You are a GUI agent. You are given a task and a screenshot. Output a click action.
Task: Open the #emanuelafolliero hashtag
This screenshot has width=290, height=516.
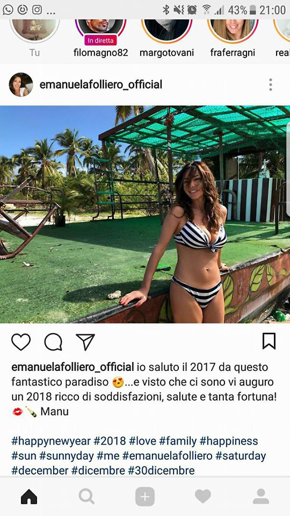pos(167,456)
